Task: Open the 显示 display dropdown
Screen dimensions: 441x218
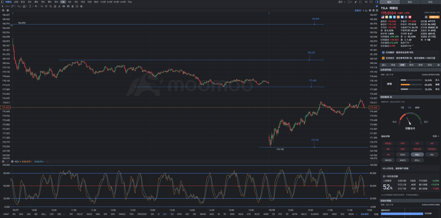Action: click(x=342, y=2)
